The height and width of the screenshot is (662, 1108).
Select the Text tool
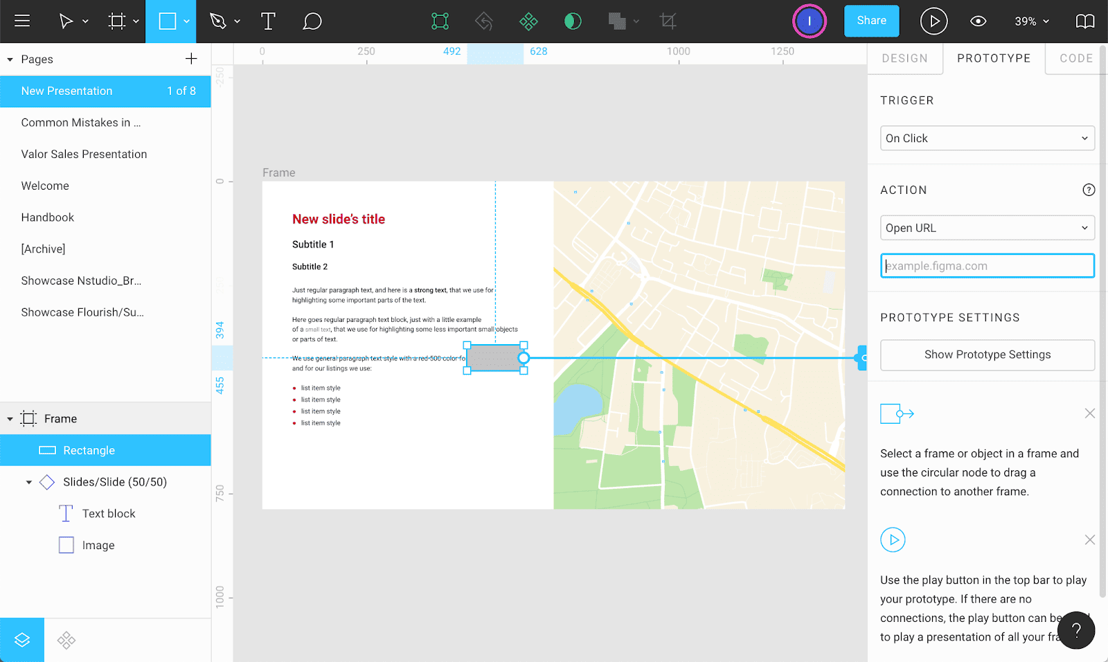pos(268,21)
